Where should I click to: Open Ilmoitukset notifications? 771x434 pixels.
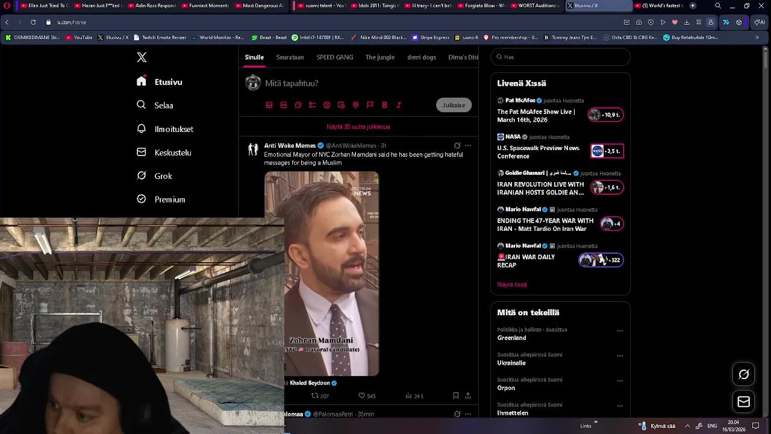point(165,129)
